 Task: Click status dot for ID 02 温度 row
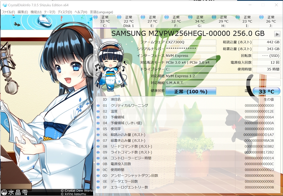coord(98,111)
